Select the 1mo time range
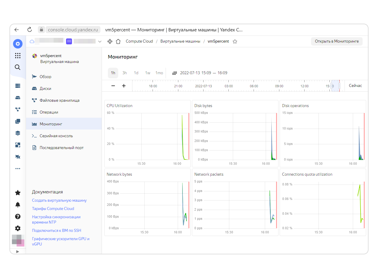The width and height of the screenshot is (378, 278). click(159, 73)
